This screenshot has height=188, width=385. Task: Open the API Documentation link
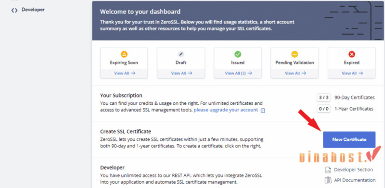click(x=355, y=180)
